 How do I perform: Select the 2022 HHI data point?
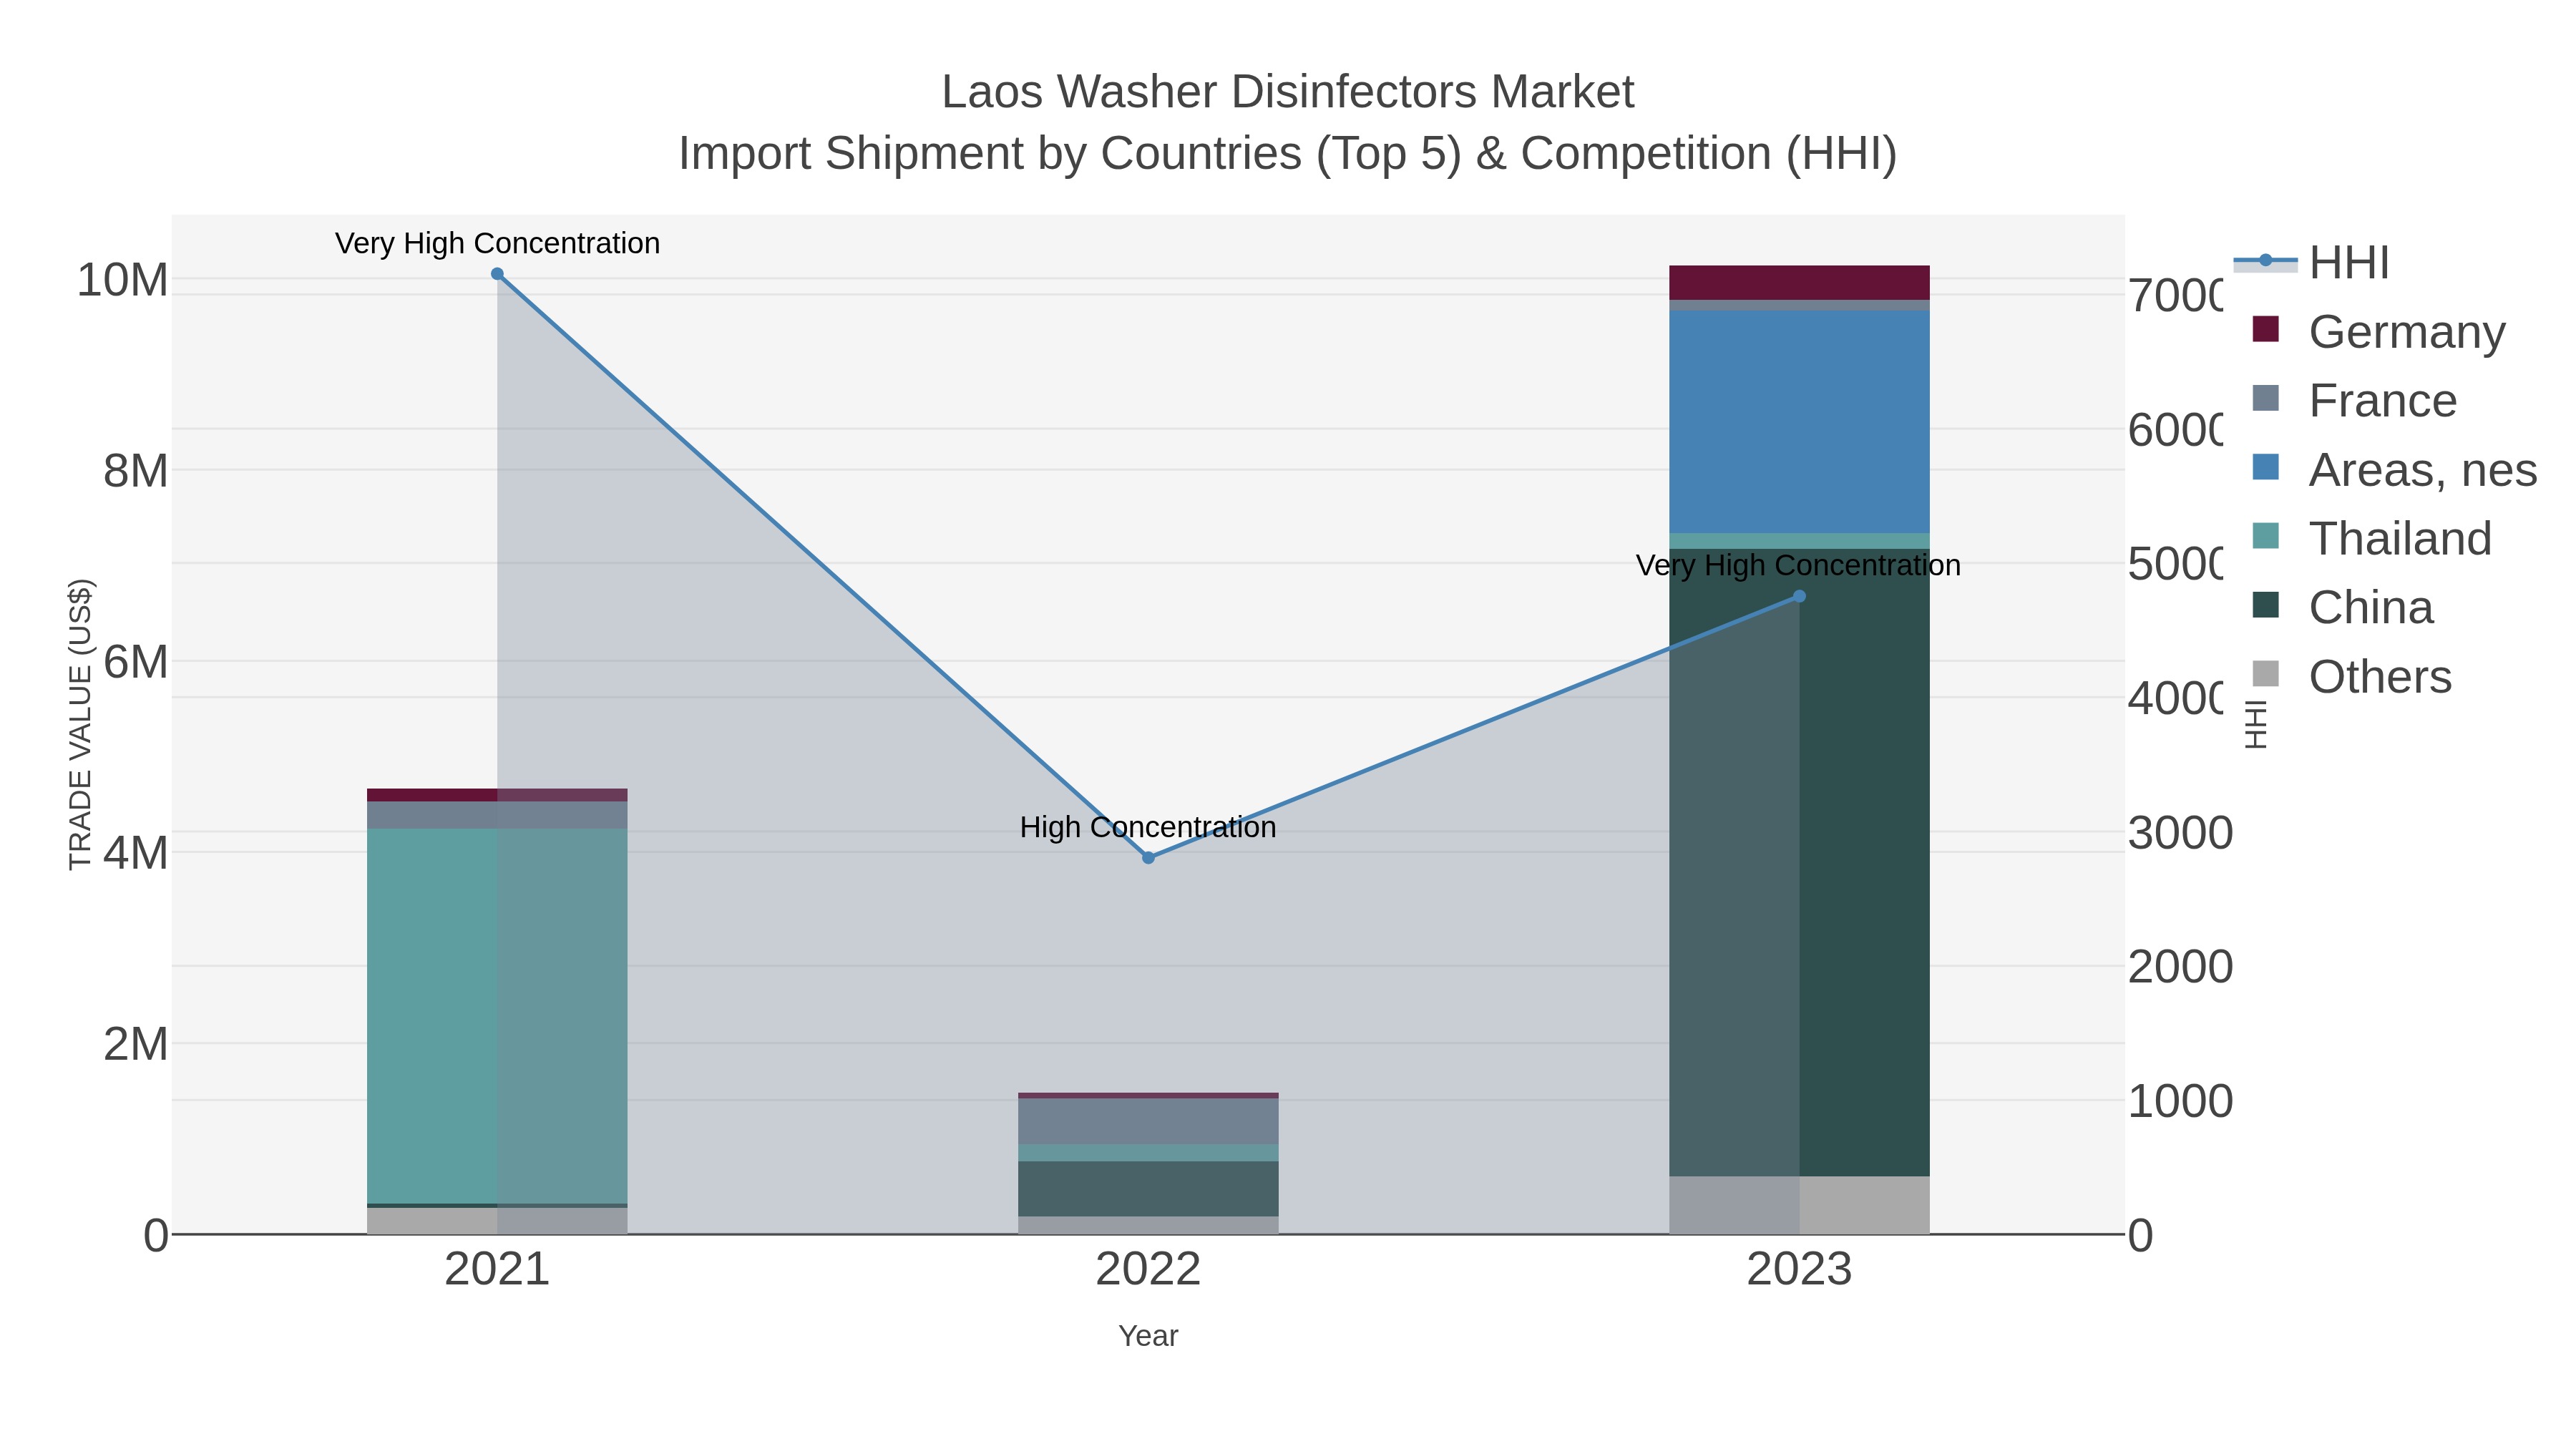1148,858
